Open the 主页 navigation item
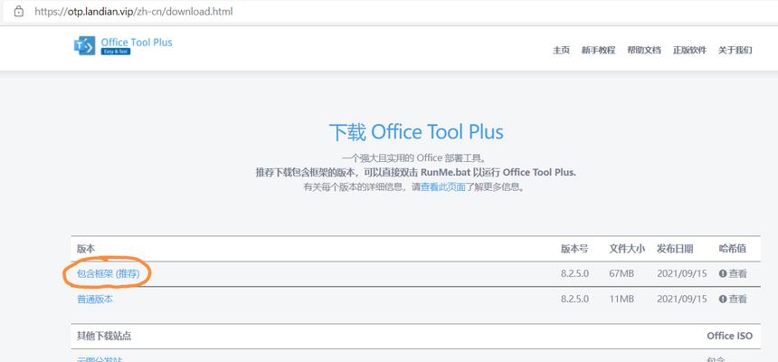Viewport: 778px width, 362px height. [x=561, y=50]
